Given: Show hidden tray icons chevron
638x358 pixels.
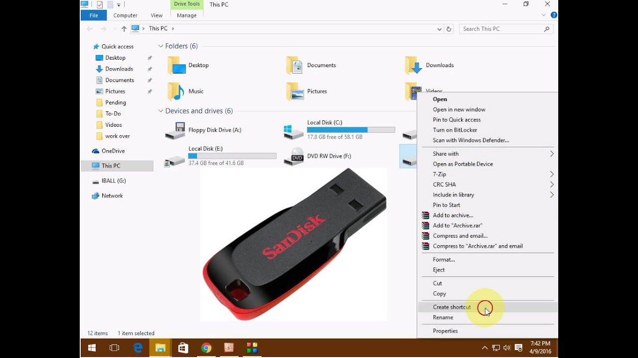Looking at the screenshot, I should pos(484,348).
